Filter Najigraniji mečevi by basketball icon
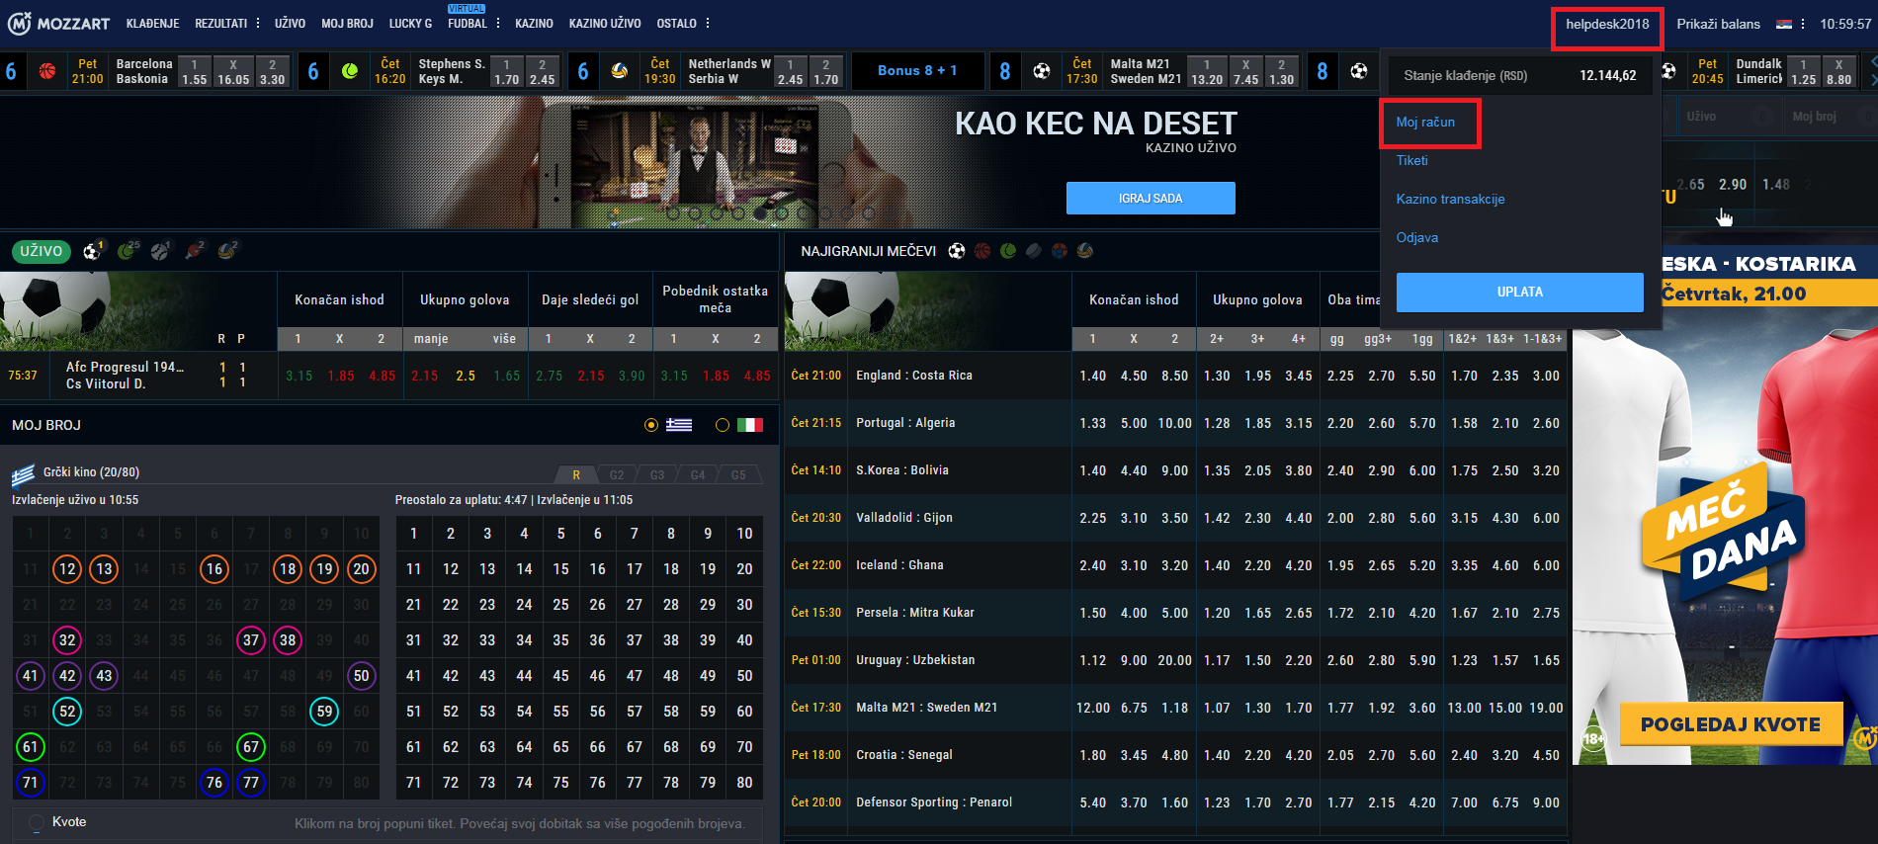Image resolution: width=1878 pixels, height=844 pixels. [x=982, y=251]
